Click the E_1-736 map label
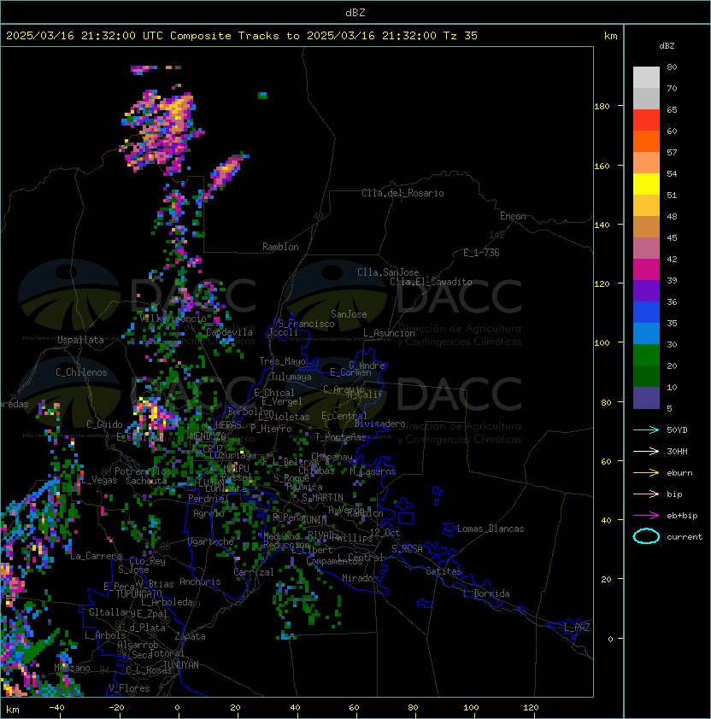 tap(481, 253)
